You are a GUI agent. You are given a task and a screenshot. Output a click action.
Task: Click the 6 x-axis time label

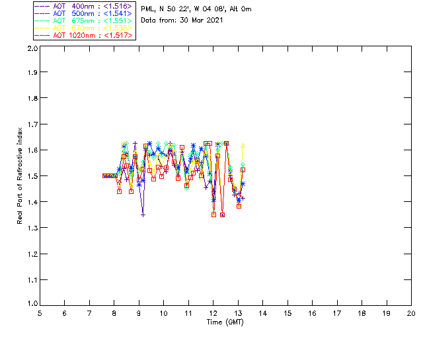pos(65,313)
